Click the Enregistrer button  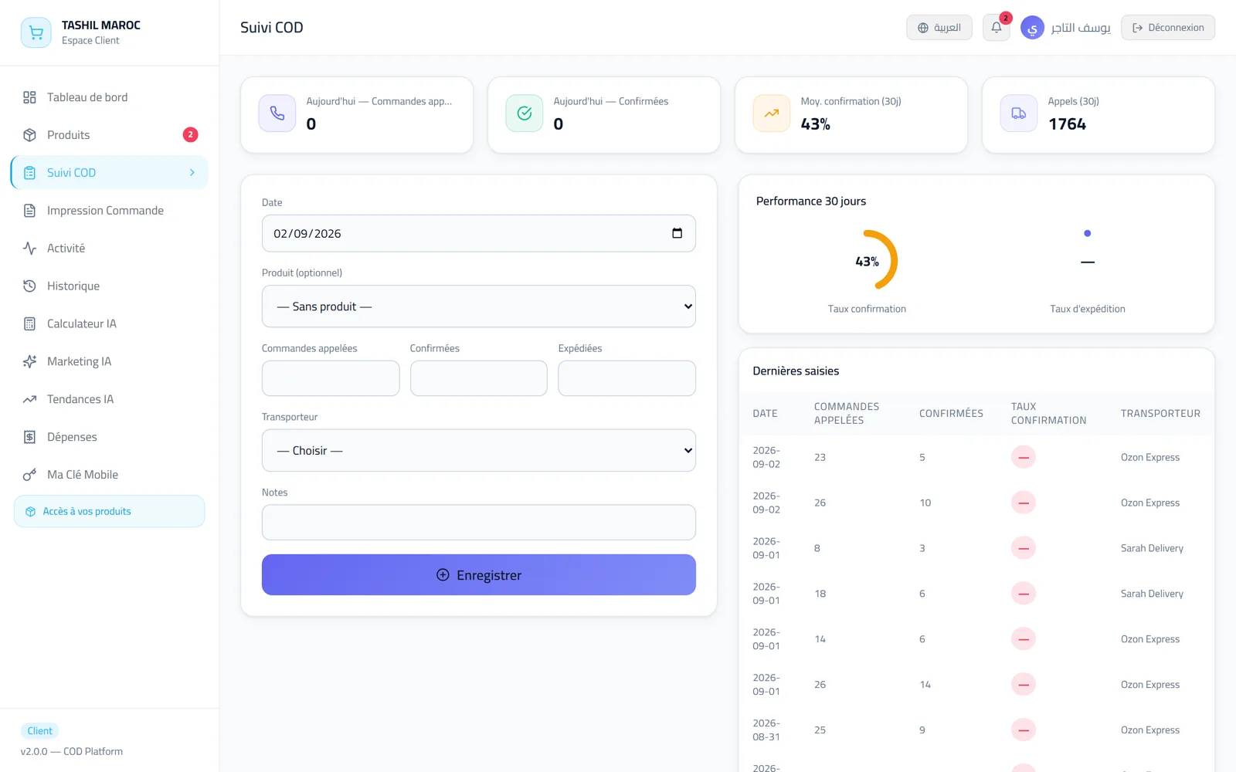pos(479,574)
